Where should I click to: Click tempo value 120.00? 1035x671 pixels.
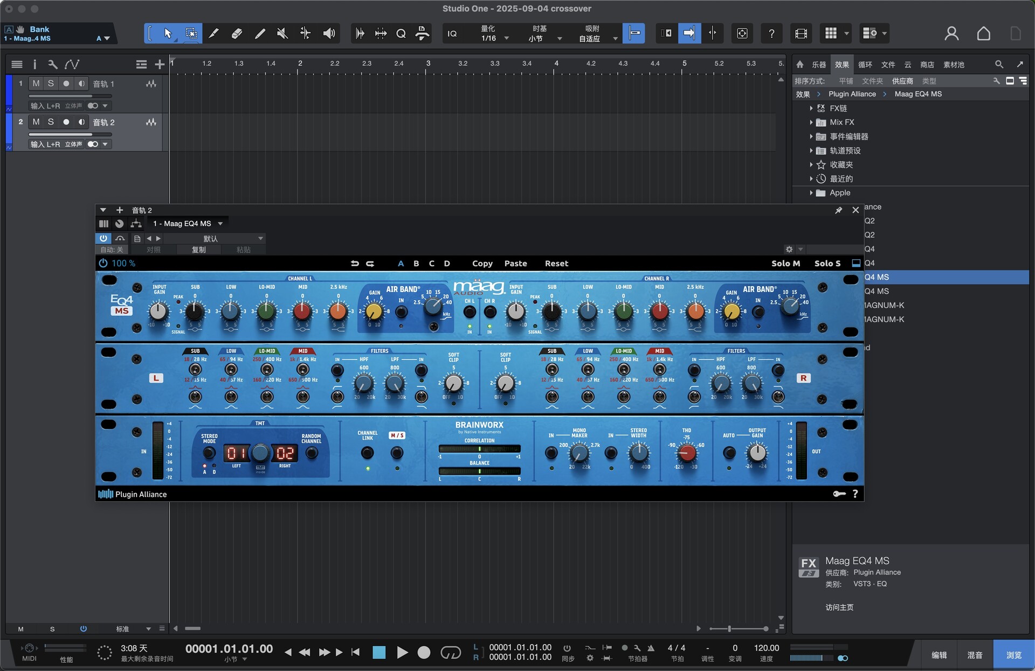[766, 648]
